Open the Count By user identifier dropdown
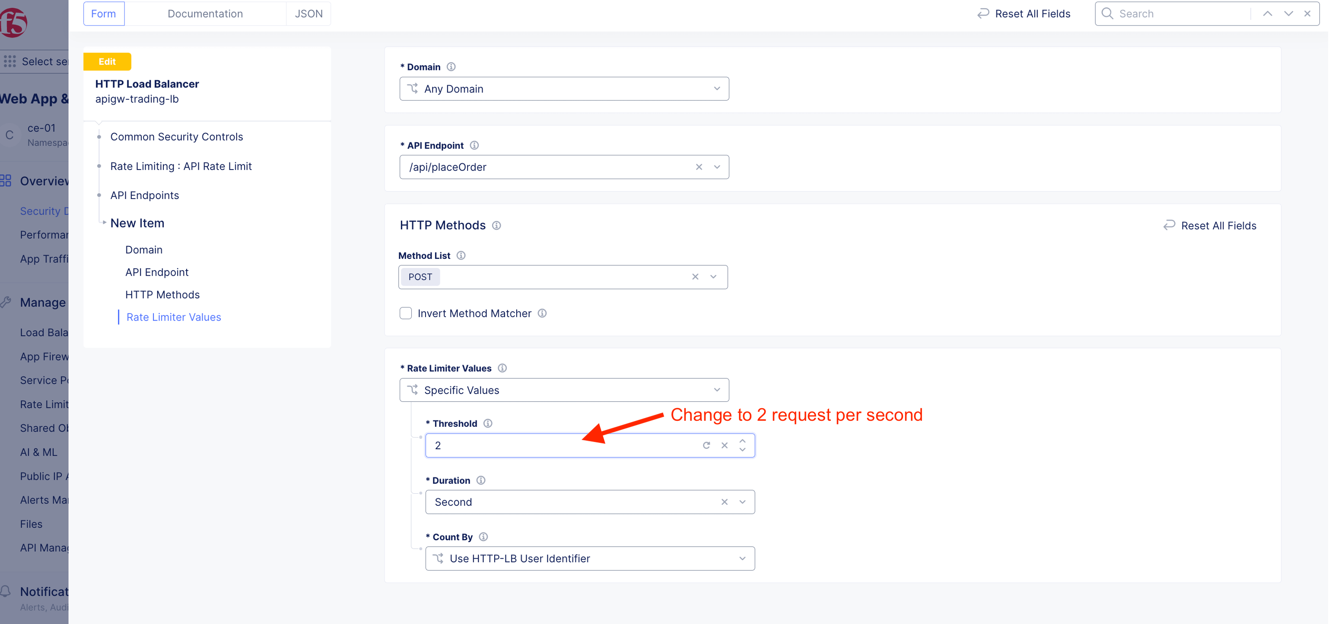 590,558
